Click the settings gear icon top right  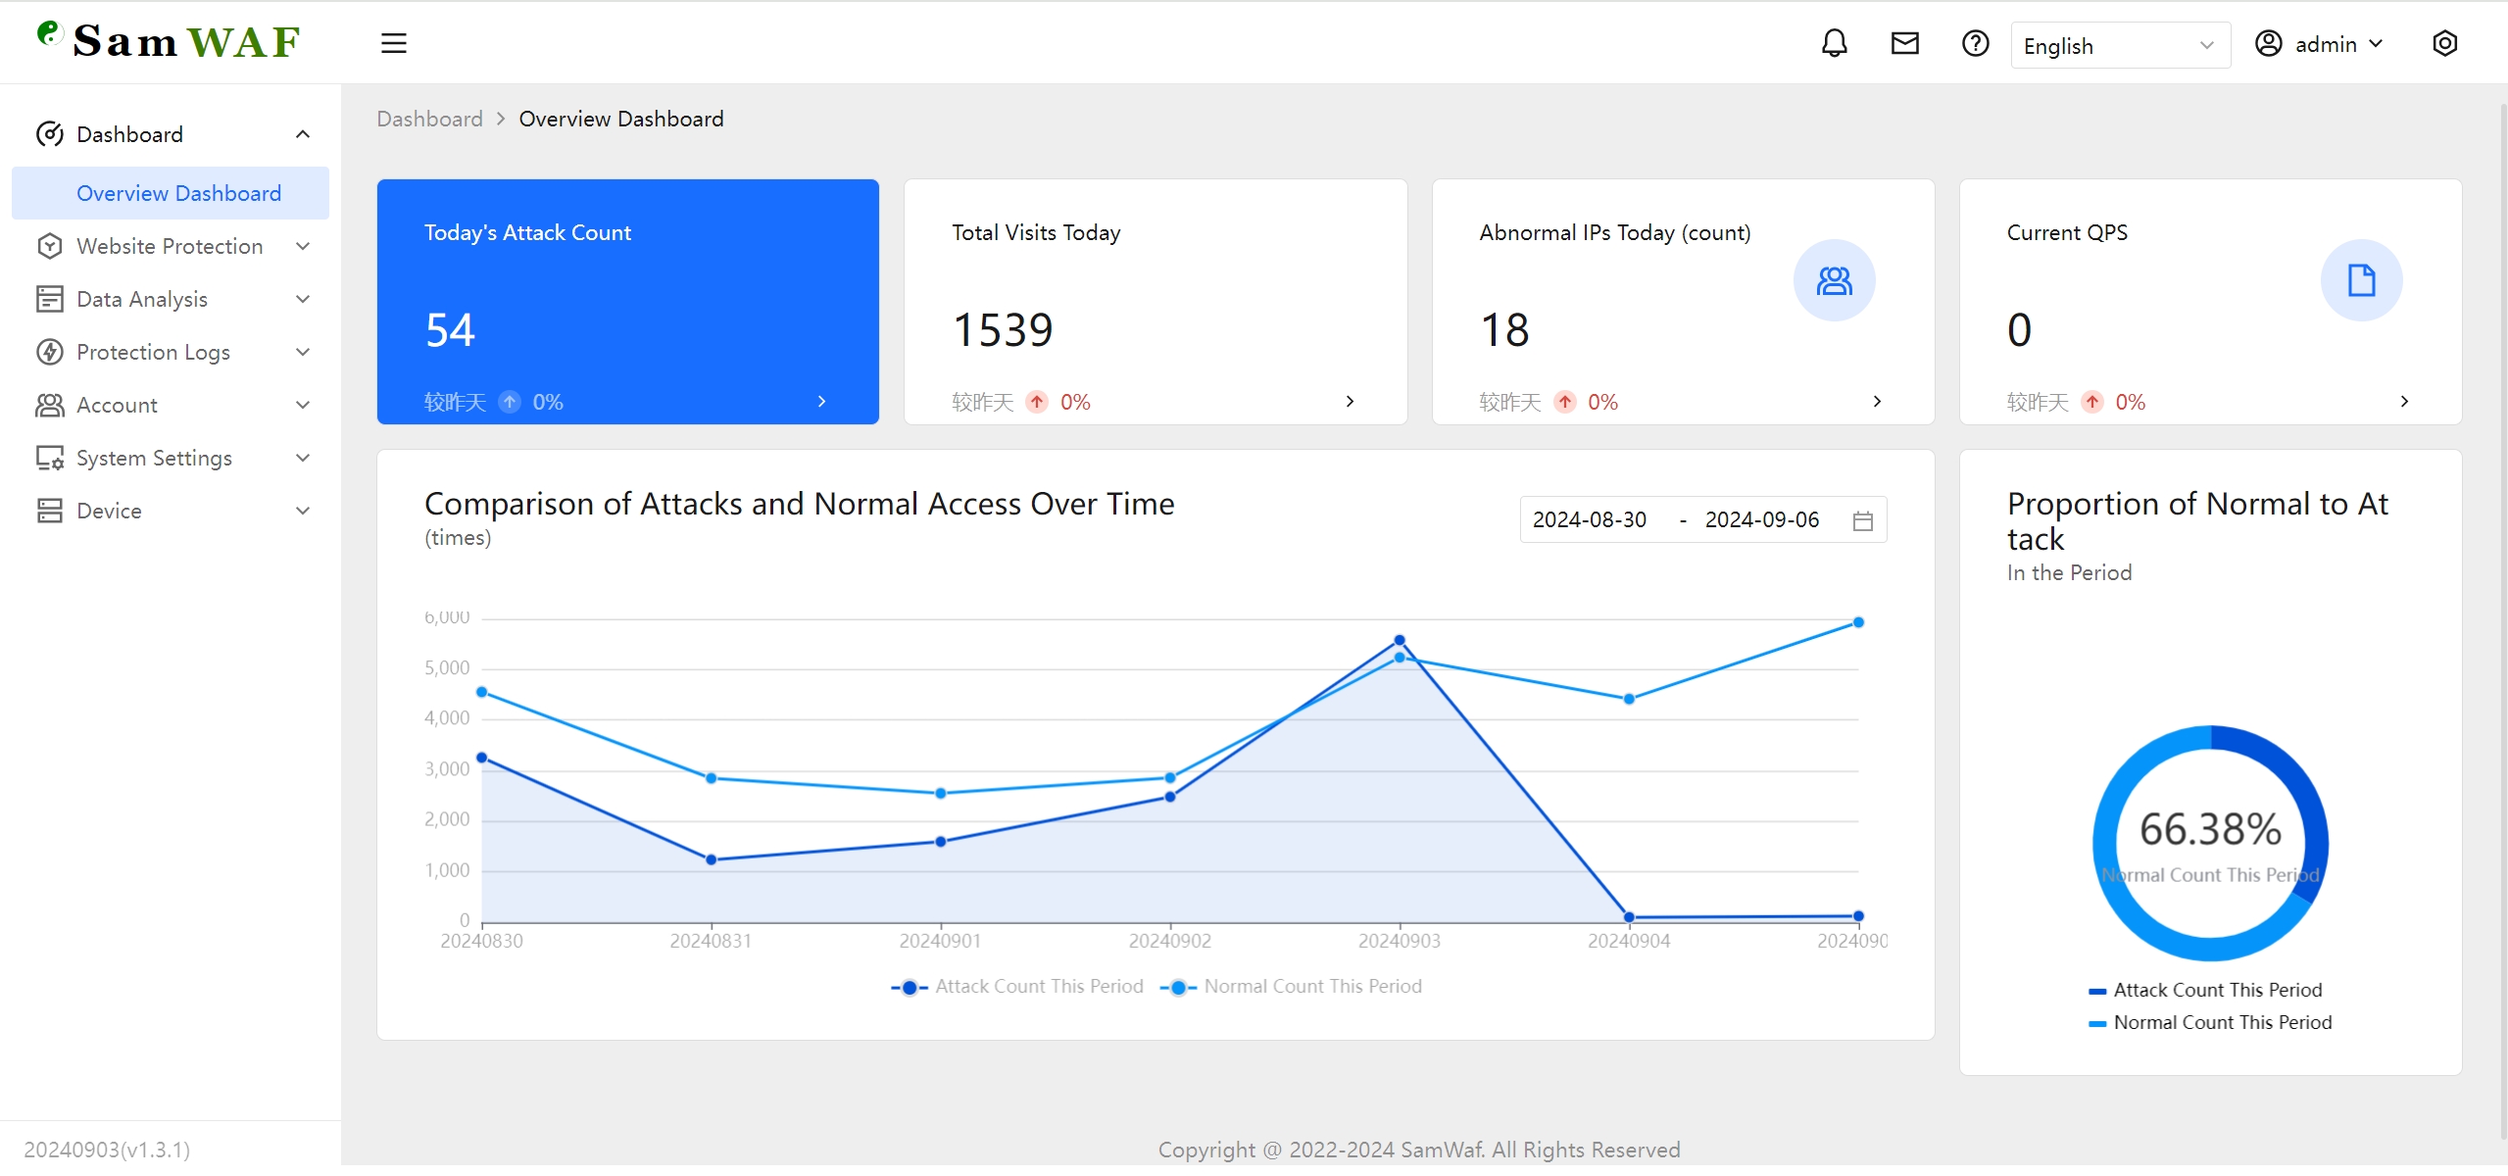2444,43
